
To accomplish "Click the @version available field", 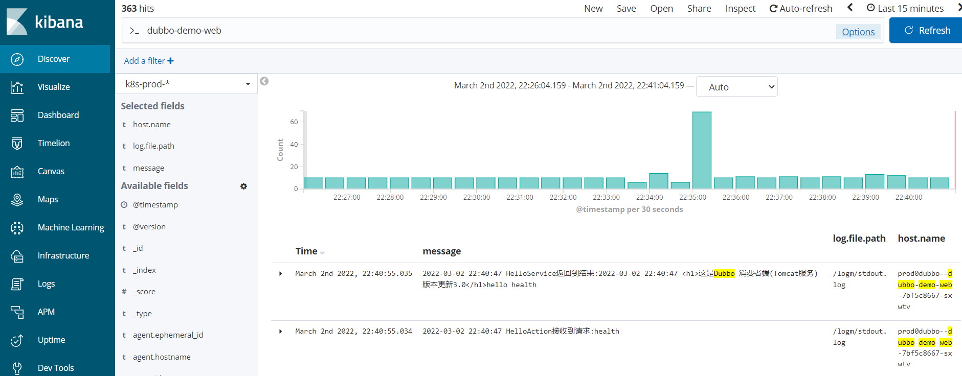I will point(149,227).
